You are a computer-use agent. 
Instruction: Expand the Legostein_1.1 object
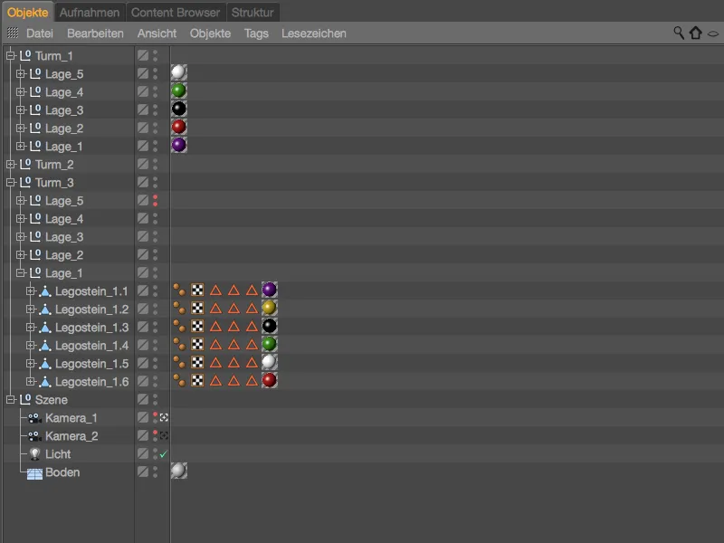31,291
